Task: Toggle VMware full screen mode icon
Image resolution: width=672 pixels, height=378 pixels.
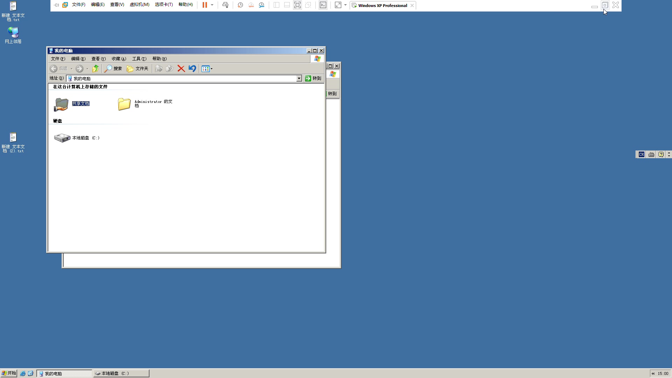Action: click(297, 5)
